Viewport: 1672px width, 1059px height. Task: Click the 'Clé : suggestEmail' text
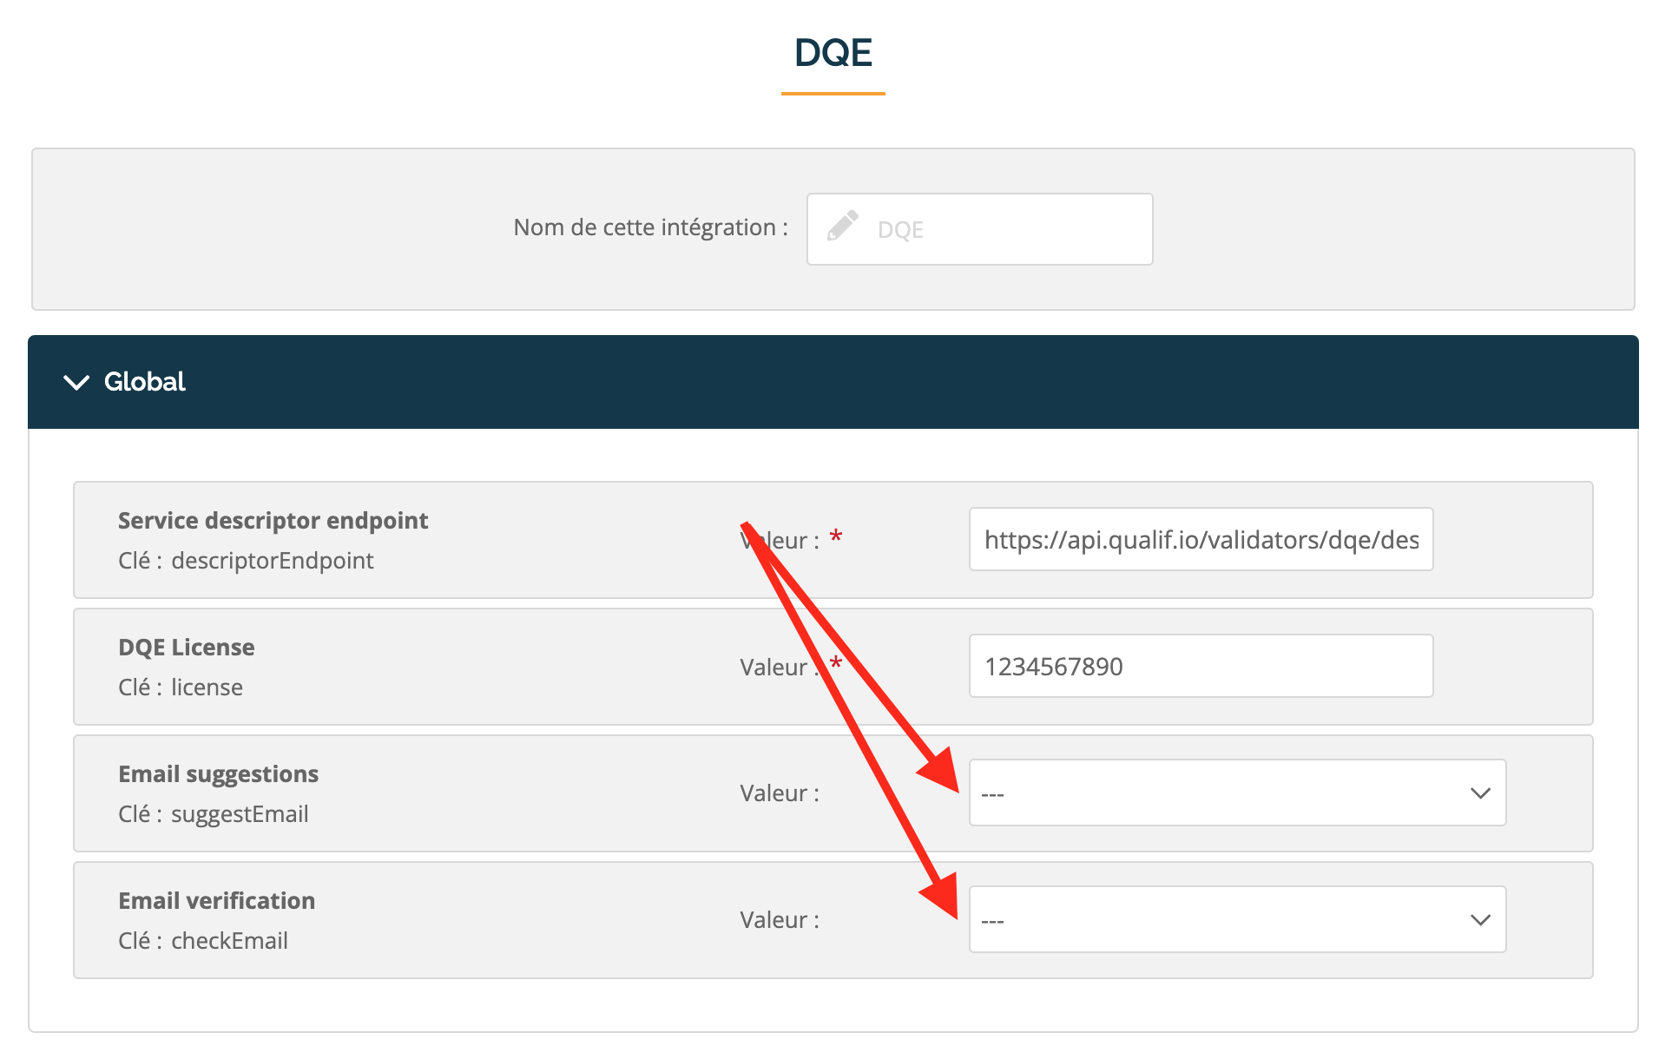click(x=214, y=814)
